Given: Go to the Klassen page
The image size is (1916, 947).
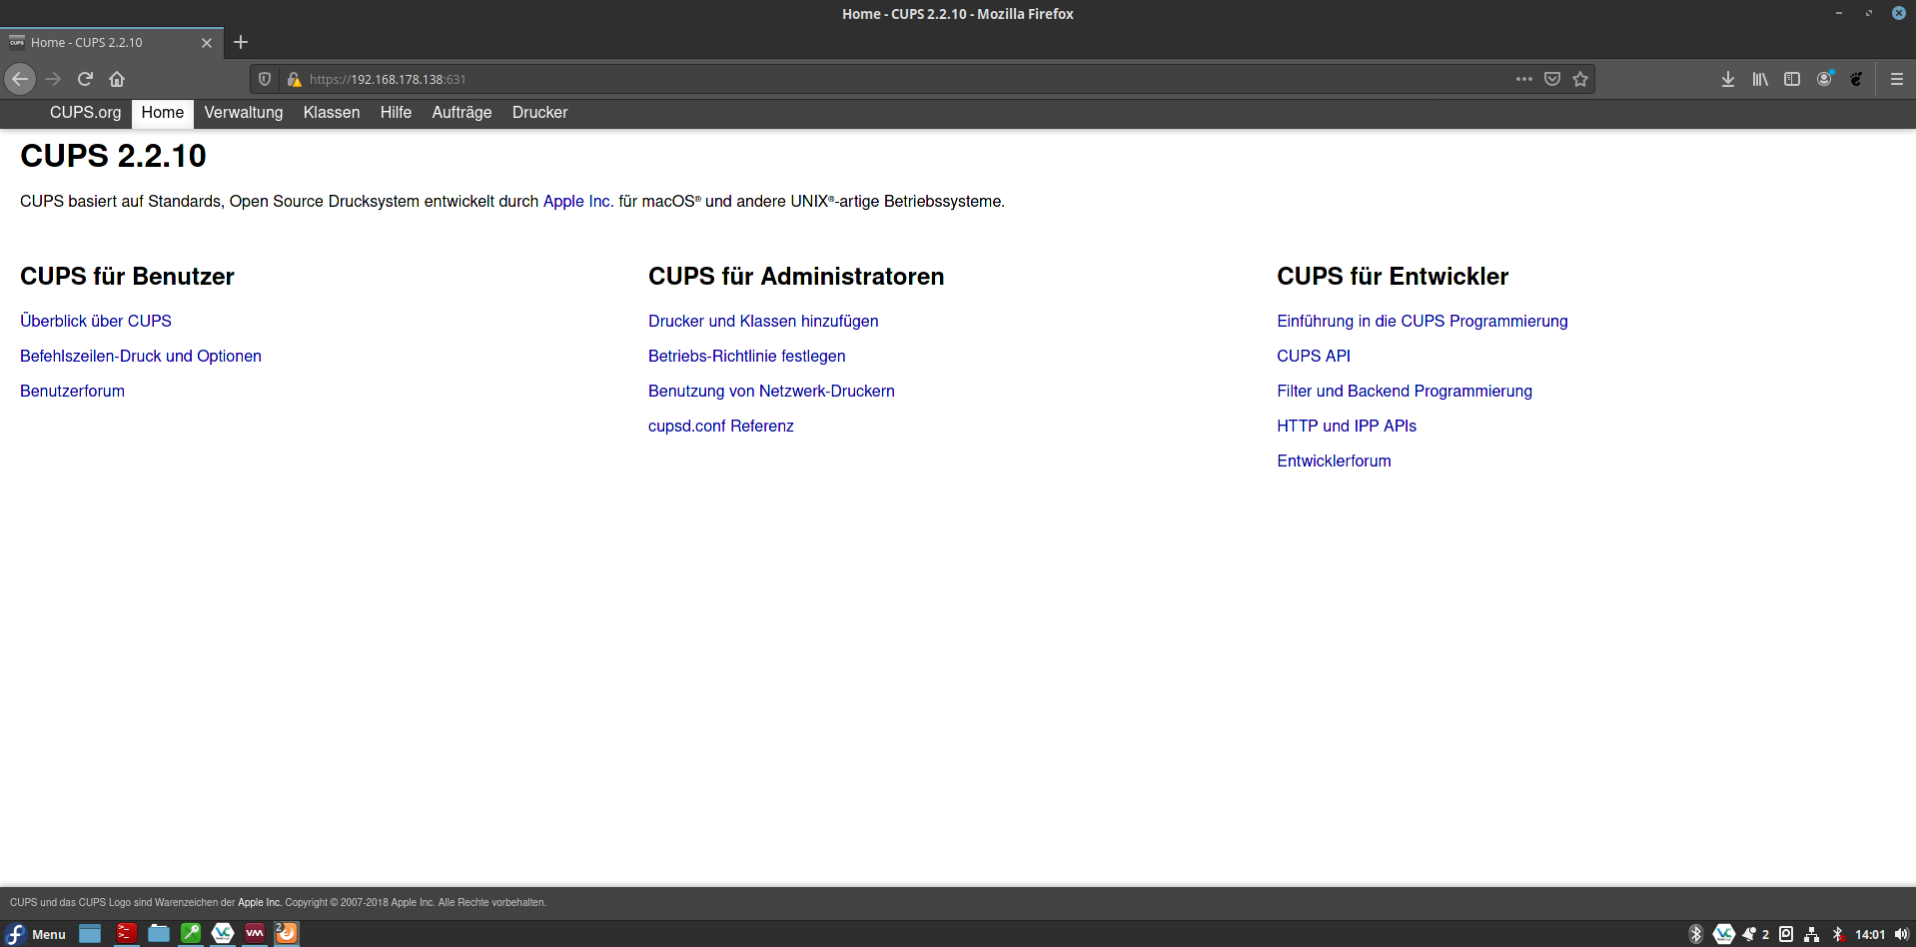Looking at the screenshot, I should tap(332, 113).
